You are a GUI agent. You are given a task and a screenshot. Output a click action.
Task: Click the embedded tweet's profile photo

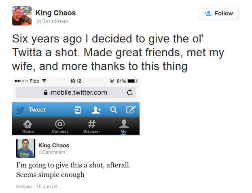tap(25, 148)
